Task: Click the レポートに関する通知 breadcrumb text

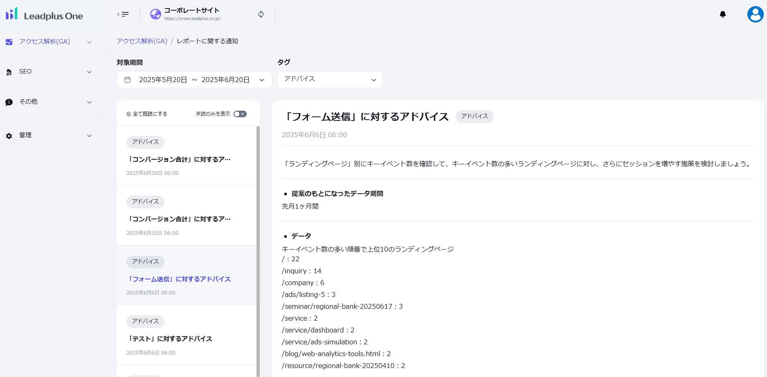Action: (x=207, y=41)
